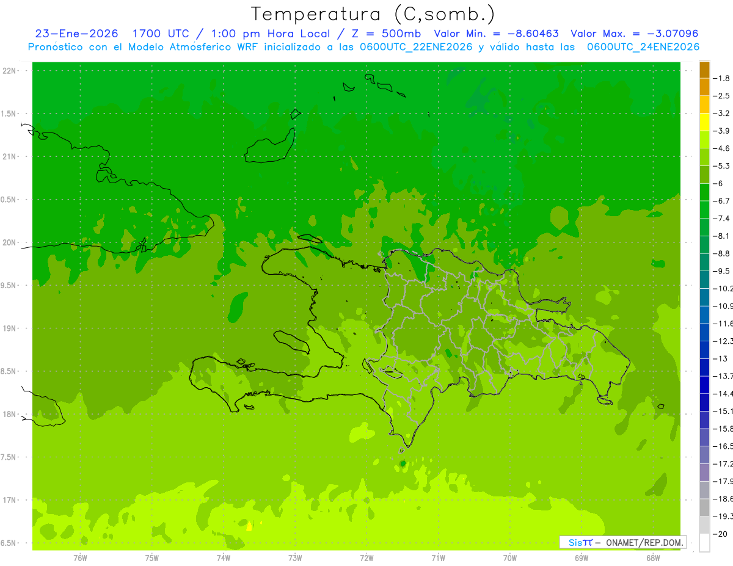
Task: Click latitude axis label "20N"
Action: point(9,242)
